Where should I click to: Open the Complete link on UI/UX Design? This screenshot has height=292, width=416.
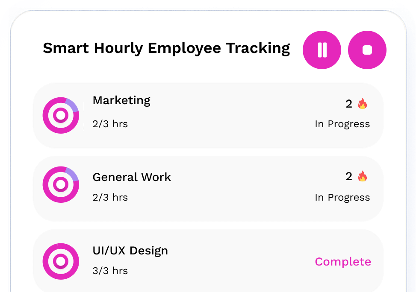[x=342, y=262]
